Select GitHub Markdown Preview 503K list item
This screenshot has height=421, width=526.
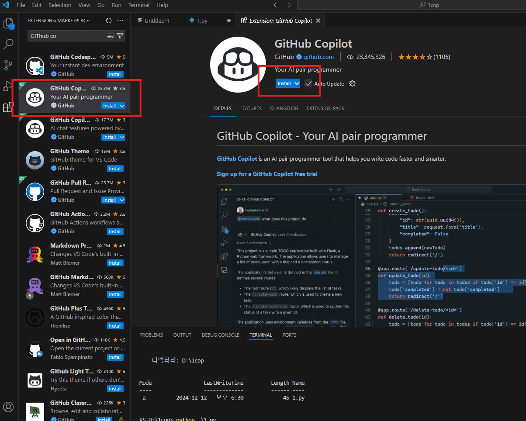coord(74,286)
